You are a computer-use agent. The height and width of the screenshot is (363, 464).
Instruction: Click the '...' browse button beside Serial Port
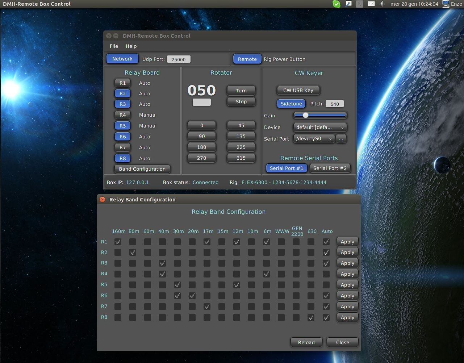click(341, 139)
